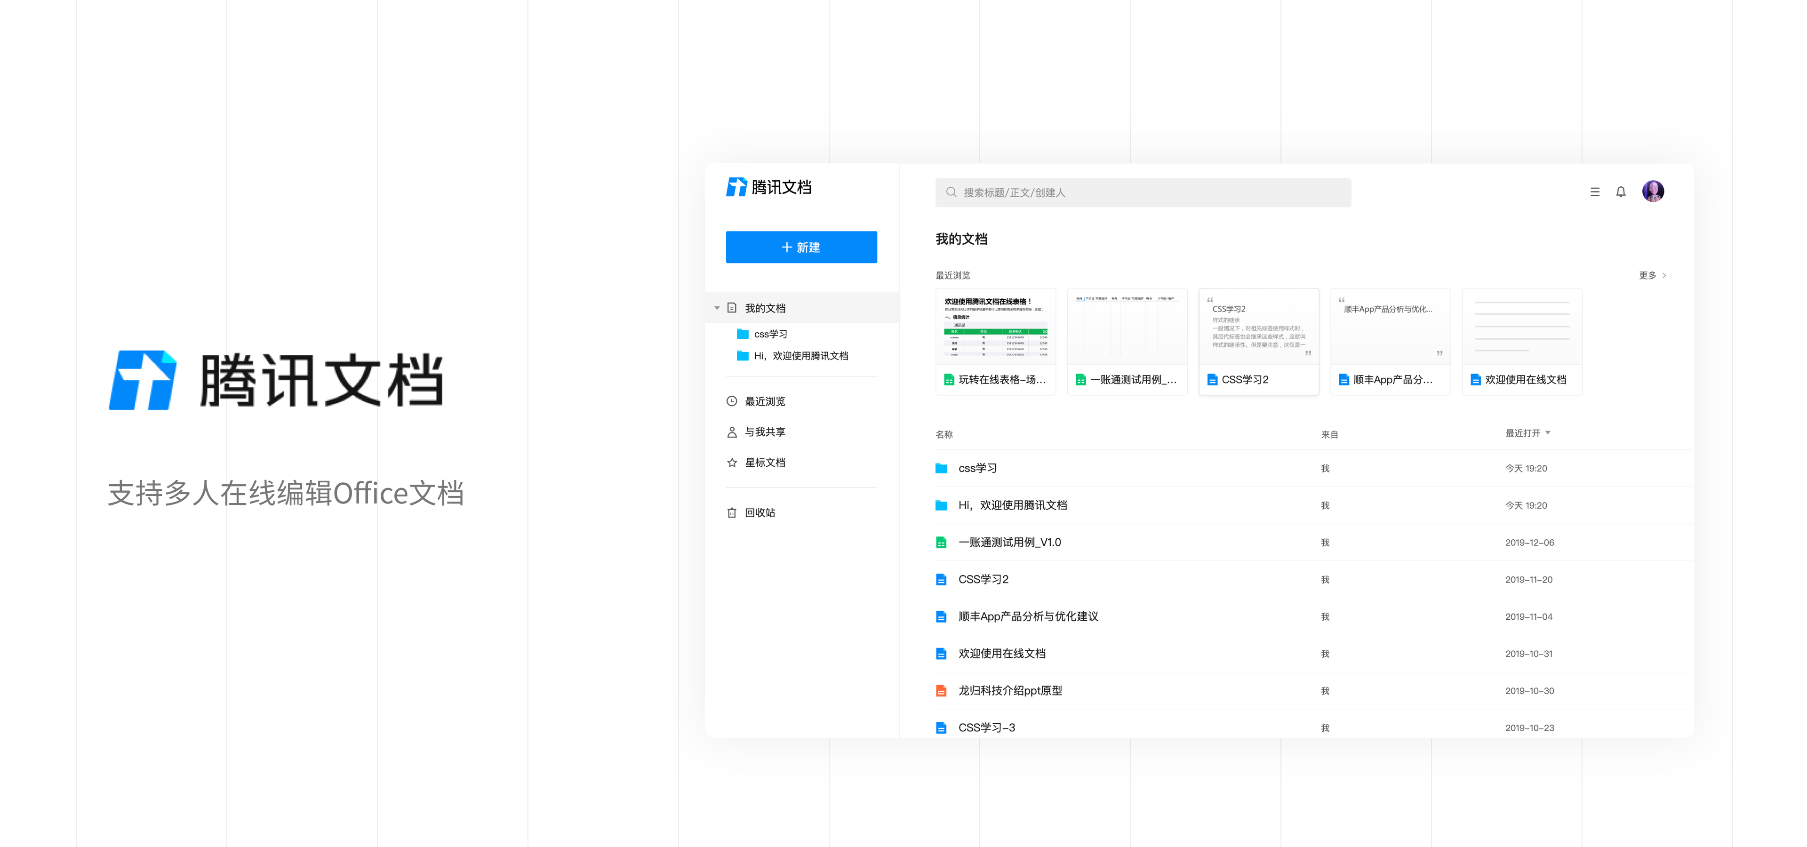Open the 一账通测试用例 recent card thumbnail
Viewport: 1807px width, 847px height.
coord(1127,327)
